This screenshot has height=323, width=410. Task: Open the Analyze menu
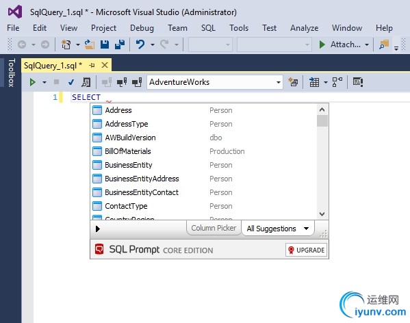pos(304,27)
